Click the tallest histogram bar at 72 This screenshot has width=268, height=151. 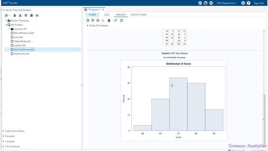point(178,104)
